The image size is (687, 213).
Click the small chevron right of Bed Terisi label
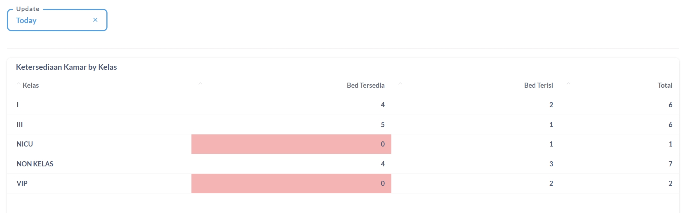(x=568, y=84)
